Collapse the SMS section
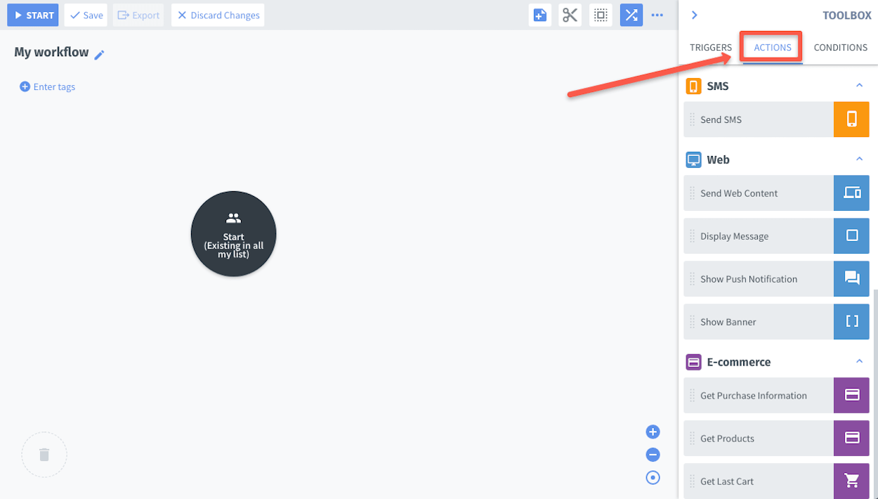Screen dimensions: 878x499 [859, 86]
